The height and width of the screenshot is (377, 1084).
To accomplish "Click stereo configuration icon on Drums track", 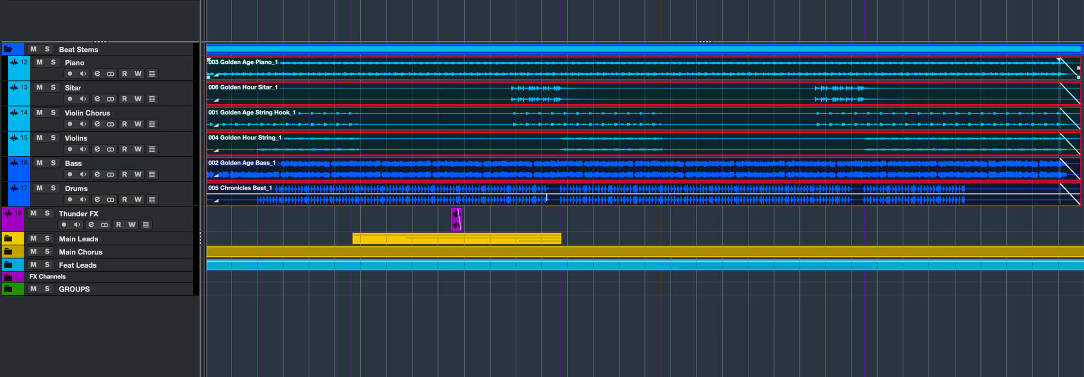I will [111, 199].
